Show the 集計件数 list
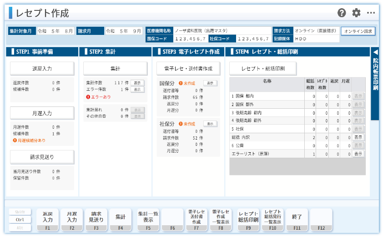 tap(137, 83)
